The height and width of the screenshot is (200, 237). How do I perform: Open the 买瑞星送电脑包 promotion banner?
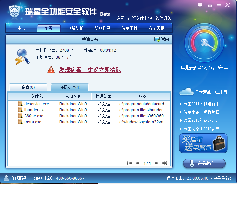203,143
